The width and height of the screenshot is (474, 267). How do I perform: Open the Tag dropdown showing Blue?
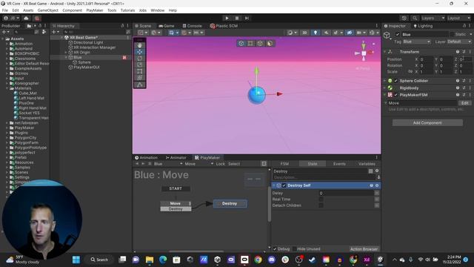coord(416,42)
